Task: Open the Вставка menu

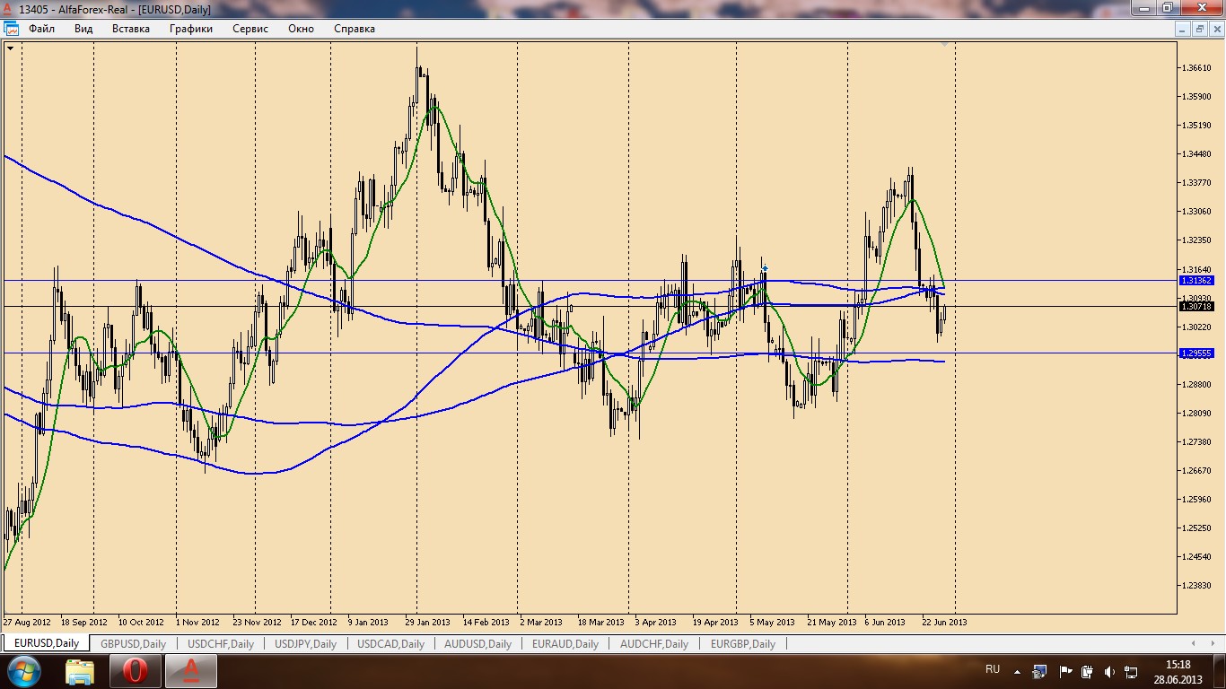Action: pos(131,29)
